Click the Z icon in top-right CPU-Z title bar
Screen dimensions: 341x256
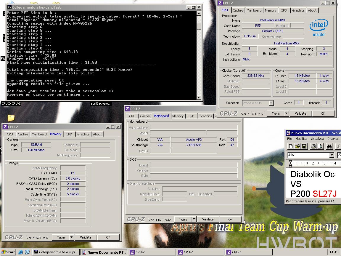click(220, 3)
